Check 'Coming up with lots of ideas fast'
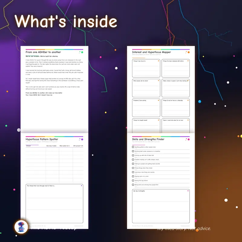242x242 pixels. click(x=133, y=155)
